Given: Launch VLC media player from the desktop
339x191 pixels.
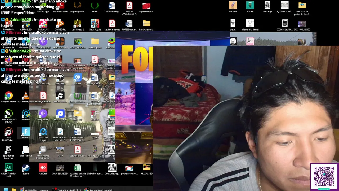Looking at the screenshot, I should pos(26,97).
